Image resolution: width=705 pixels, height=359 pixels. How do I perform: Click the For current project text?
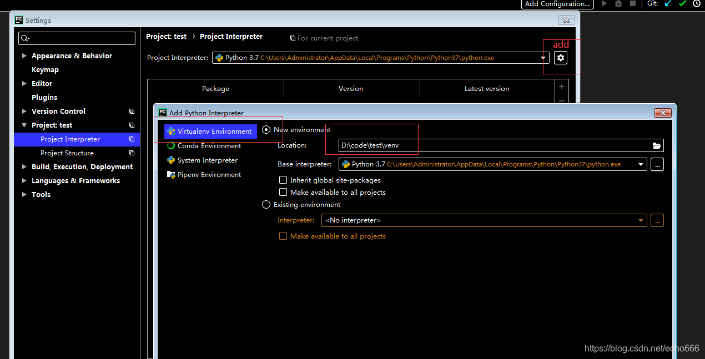(x=328, y=38)
